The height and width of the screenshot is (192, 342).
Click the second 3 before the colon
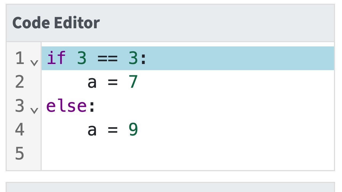[x=133, y=58]
